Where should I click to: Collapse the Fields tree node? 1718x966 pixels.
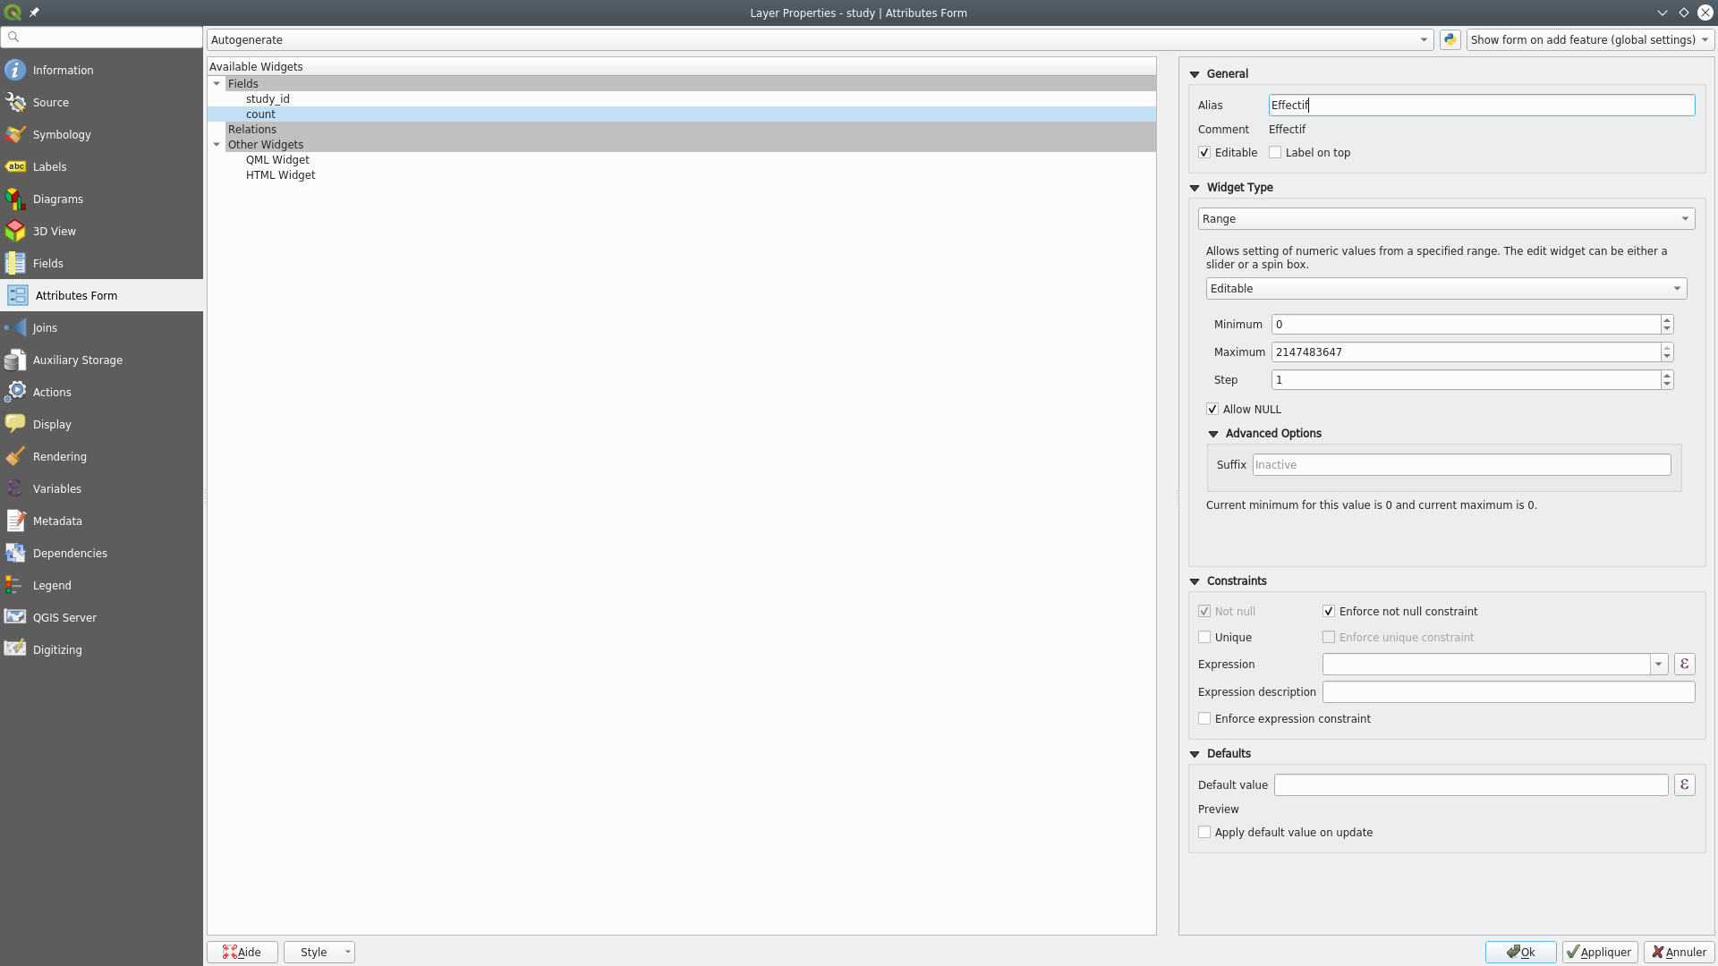217,83
